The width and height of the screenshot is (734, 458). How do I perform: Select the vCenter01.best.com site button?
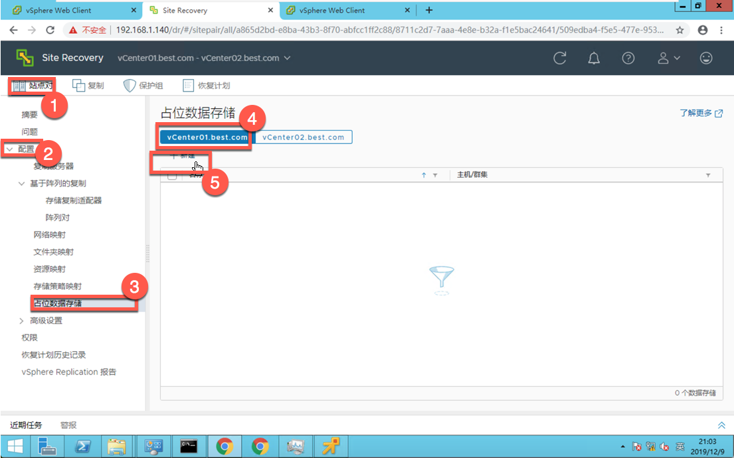tap(207, 137)
